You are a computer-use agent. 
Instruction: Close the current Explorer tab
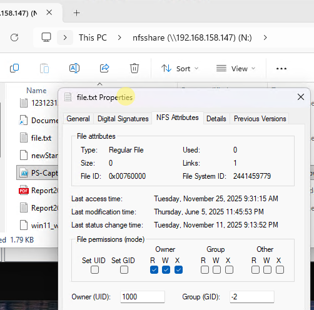tap(49, 12)
